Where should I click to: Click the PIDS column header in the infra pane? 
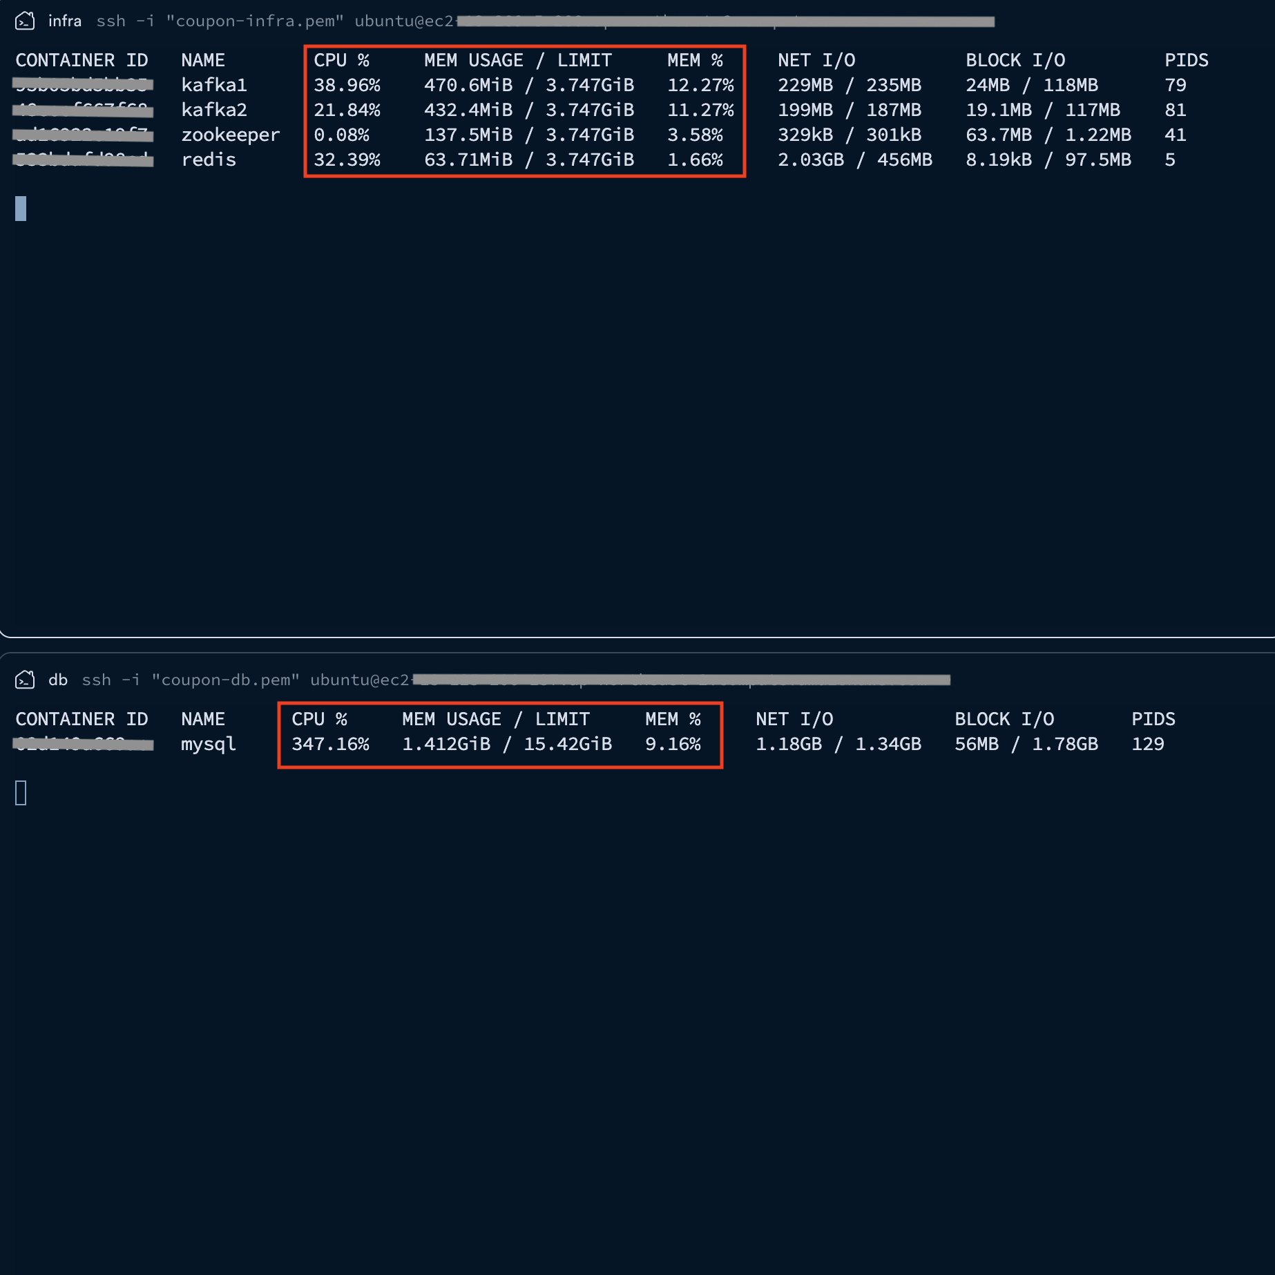(x=1186, y=60)
